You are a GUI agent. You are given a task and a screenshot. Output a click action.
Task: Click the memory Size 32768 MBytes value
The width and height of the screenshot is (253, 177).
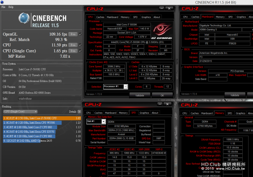[205, 126]
